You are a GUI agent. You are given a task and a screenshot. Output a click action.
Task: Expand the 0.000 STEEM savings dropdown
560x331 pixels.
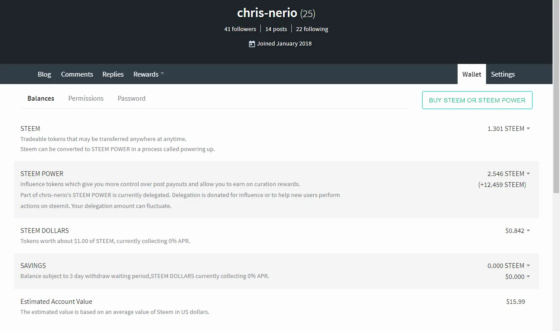pos(509,266)
